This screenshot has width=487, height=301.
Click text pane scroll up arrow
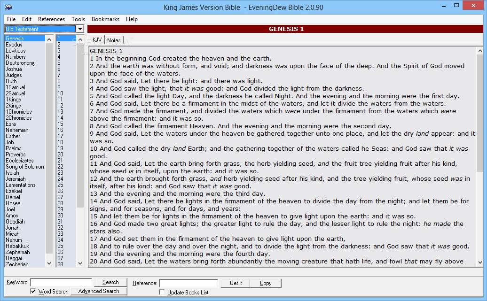pos(480,51)
